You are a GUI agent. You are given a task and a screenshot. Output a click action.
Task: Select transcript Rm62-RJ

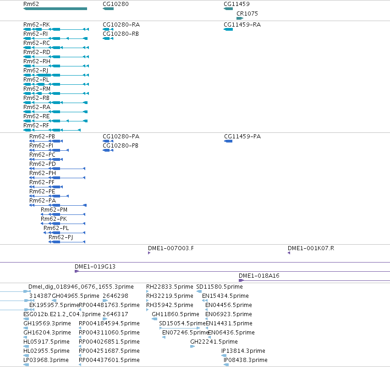[36, 71]
